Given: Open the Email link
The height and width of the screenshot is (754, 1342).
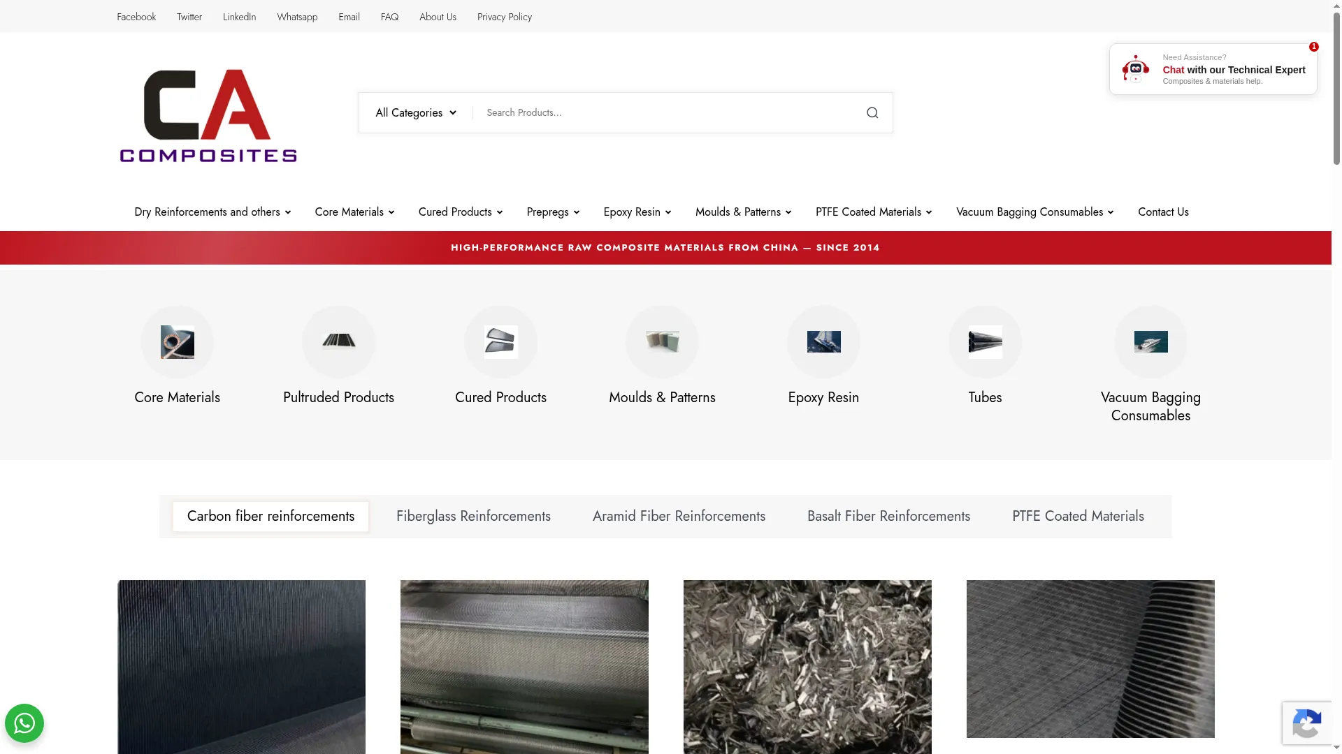Looking at the screenshot, I should pos(349,17).
